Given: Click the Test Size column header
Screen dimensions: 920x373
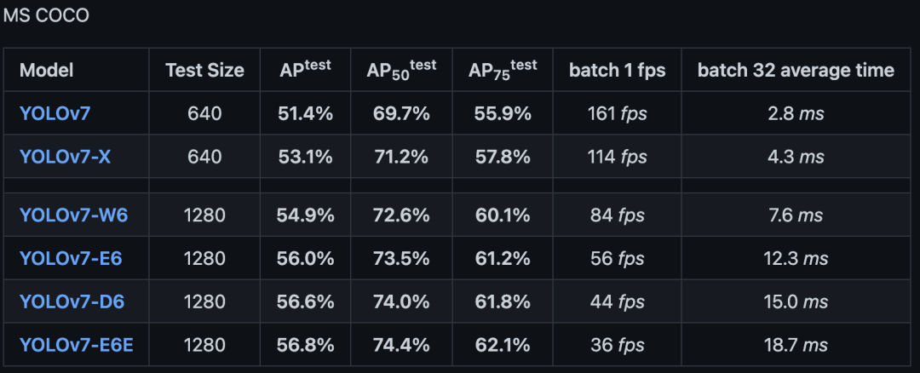Looking at the screenshot, I should point(204,71).
